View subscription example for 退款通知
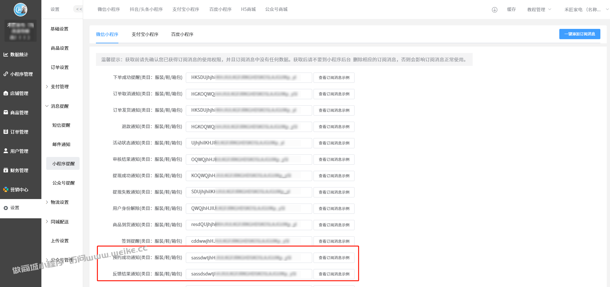Image resolution: width=610 pixels, height=287 pixels. pos(334,127)
